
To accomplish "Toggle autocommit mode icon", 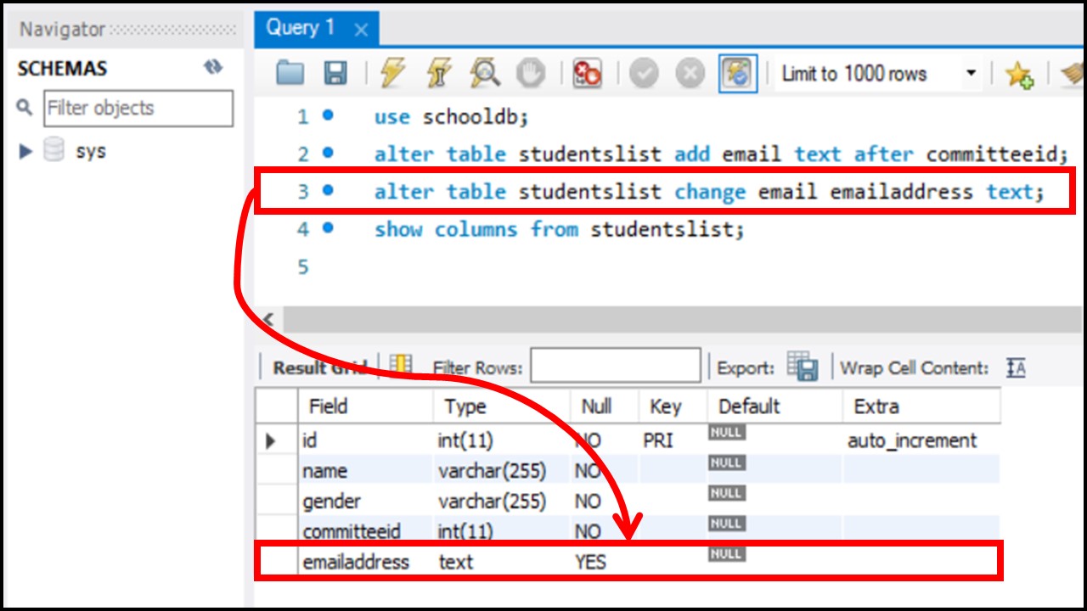I will click(x=737, y=74).
